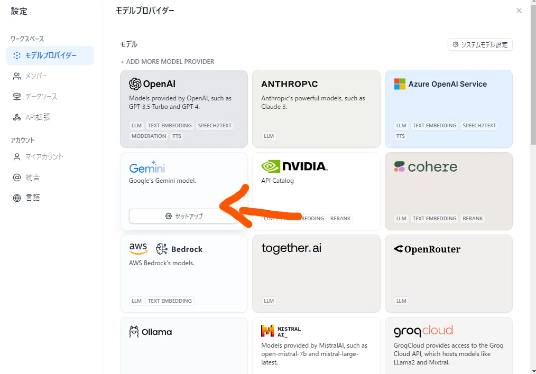Image resolution: width=536 pixels, height=374 pixels.
Task: Open the 統合 settings tab
Action: pyautogui.click(x=50, y=177)
